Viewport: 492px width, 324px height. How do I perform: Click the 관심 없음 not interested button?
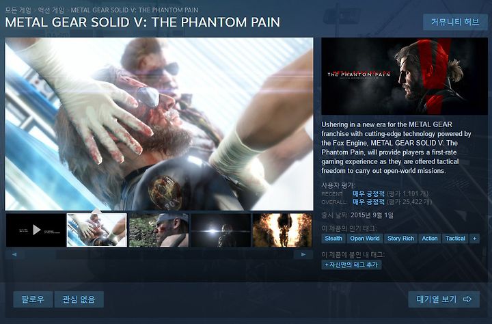[79, 299]
